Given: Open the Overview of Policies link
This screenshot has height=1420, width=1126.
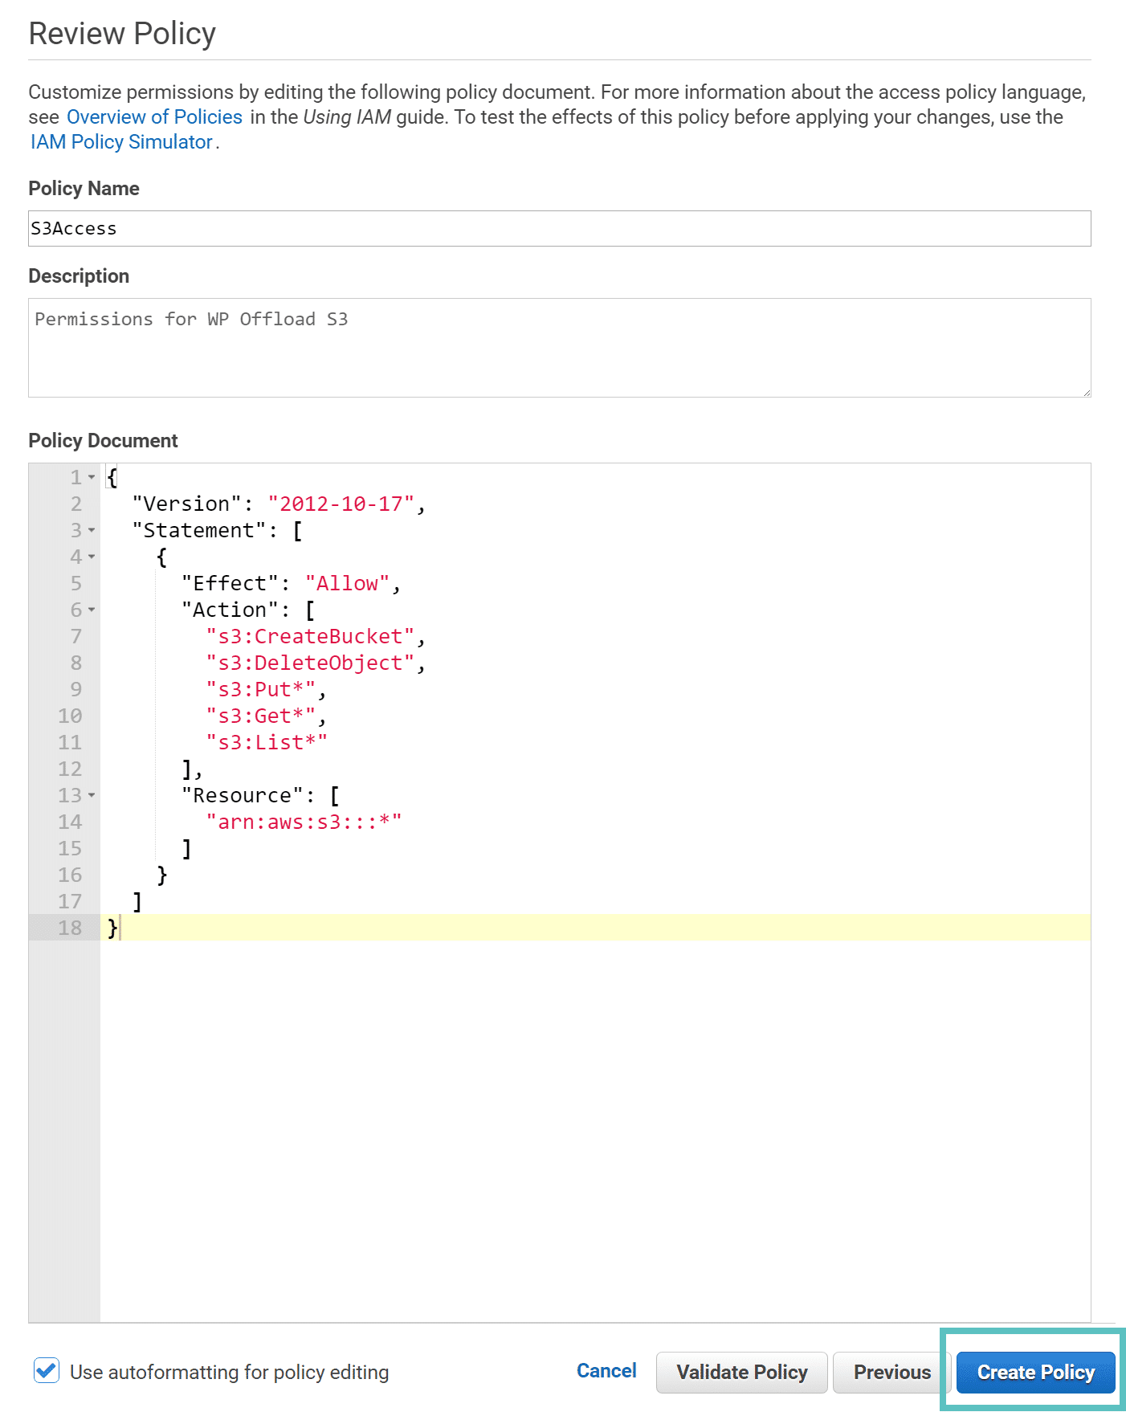Looking at the screenshot, I should click(x=154, y=116).
